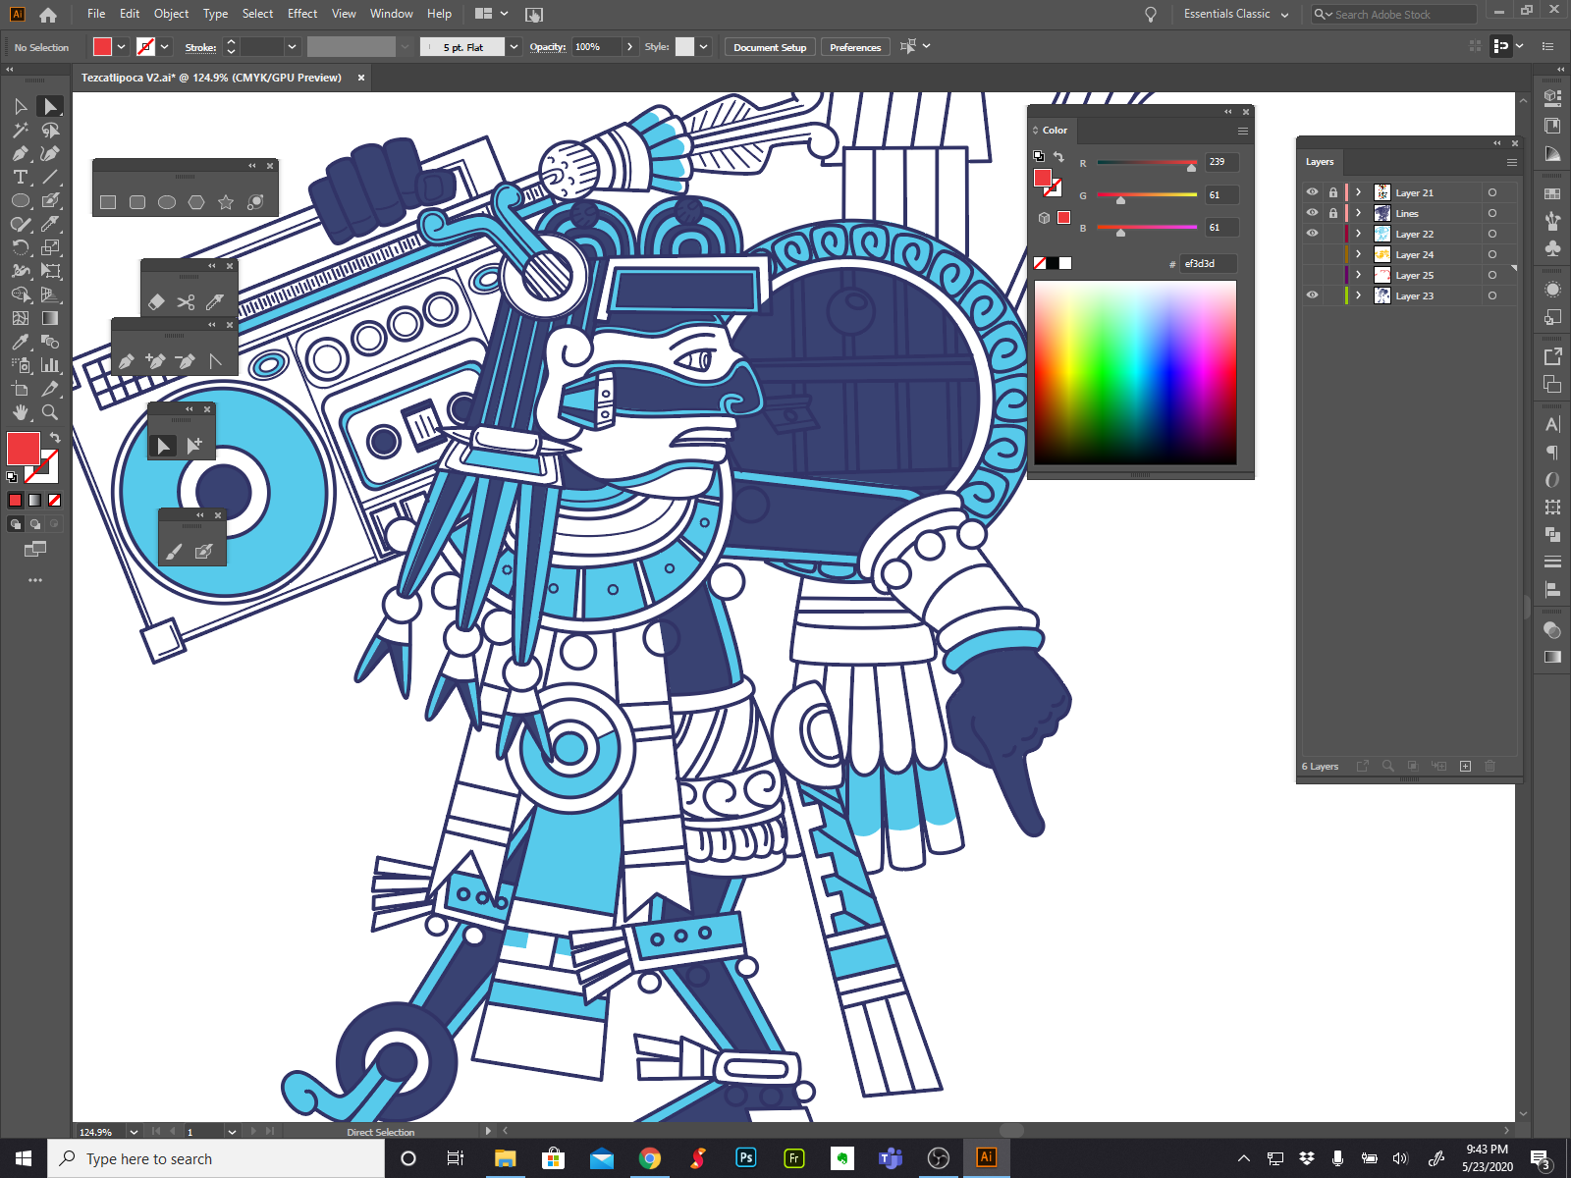Click the red Fill swatch in toolbar
The image size is (1571, 1178).
[23, 449]
